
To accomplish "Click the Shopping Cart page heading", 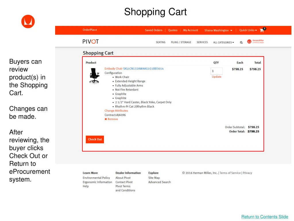I will [98, 53].
